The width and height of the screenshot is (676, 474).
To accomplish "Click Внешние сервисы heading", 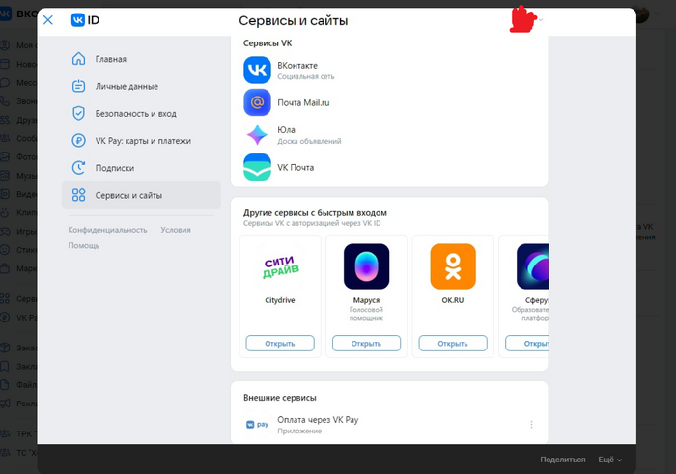I will pyautogui.click(x=280, y=398).
